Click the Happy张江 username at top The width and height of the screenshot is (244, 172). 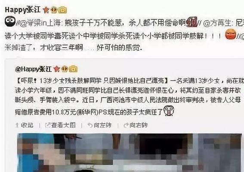tap(23, 9)
